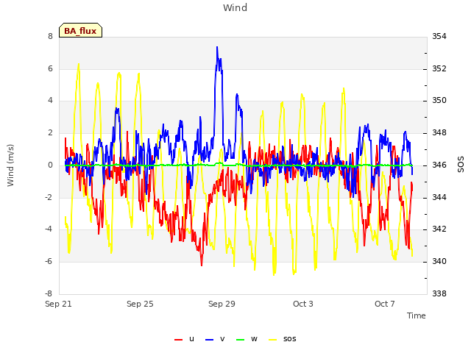Toggle the 'w' legend label
The image size is (471, 353).
[254, 339]
